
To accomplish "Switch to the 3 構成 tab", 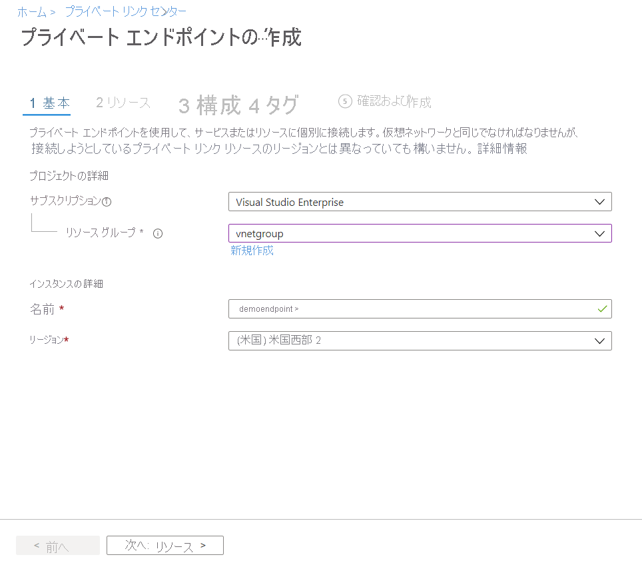I will pyautogui.click(x=210, y=105).
